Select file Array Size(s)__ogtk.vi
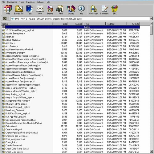This screenshot has width=154, height=154. [x=15, y=94]
